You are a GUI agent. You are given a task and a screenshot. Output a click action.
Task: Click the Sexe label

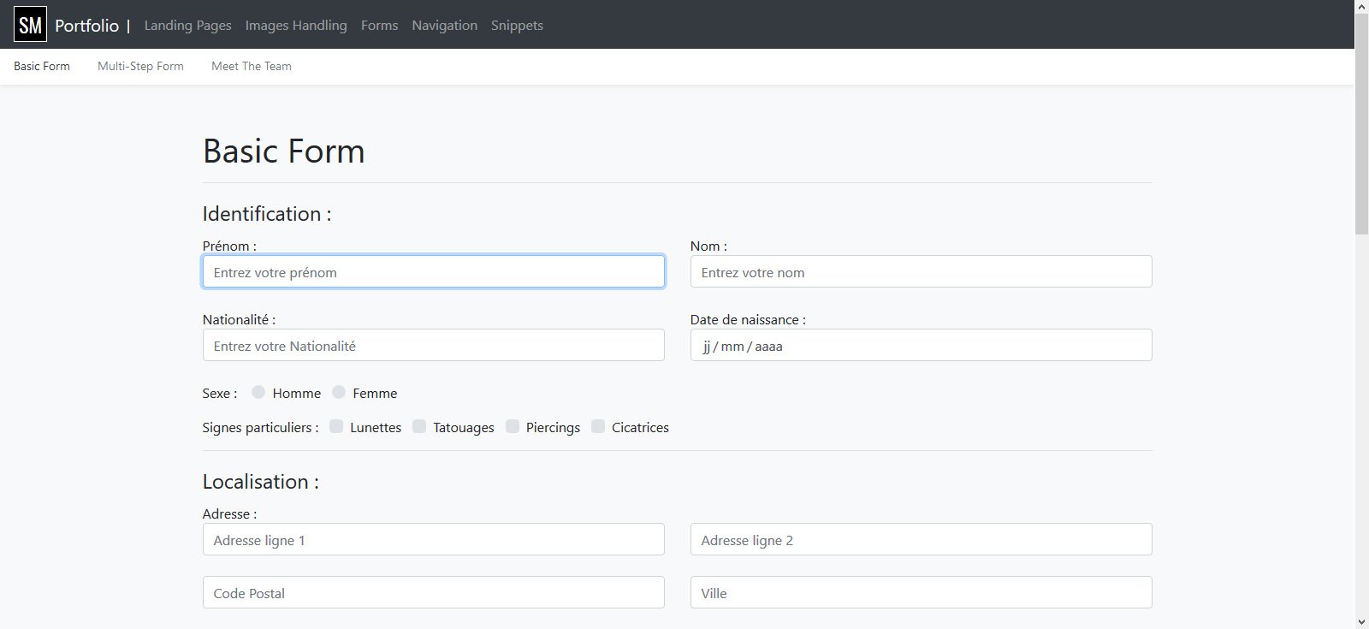tap(220, 394)
